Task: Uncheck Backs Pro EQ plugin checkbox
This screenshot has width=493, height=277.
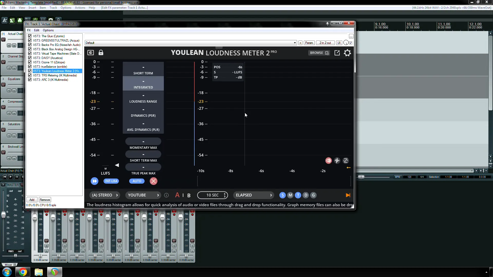Action: point(30,45)
